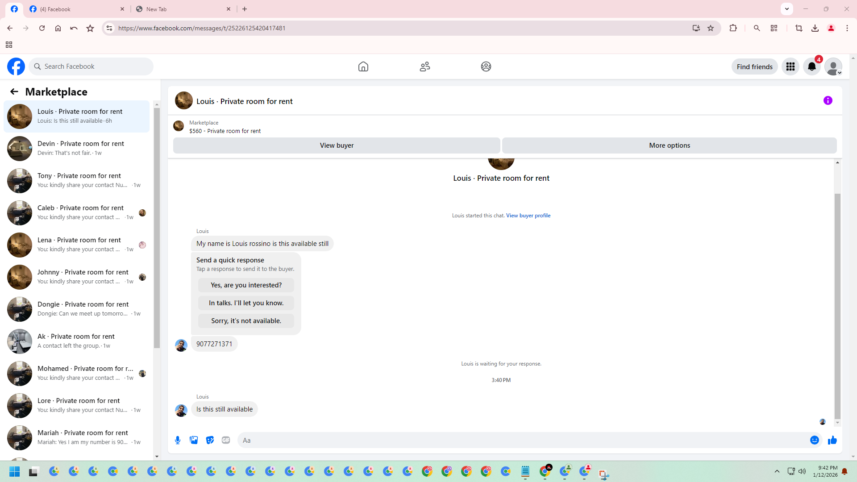This screenshot has height=482, width=857.
Task: Click the View buyer button
Action: pos(337,145)
